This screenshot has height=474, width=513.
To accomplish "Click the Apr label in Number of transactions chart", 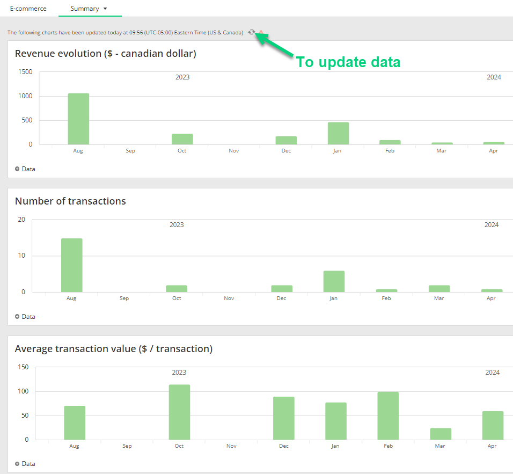I will (491, 298).
